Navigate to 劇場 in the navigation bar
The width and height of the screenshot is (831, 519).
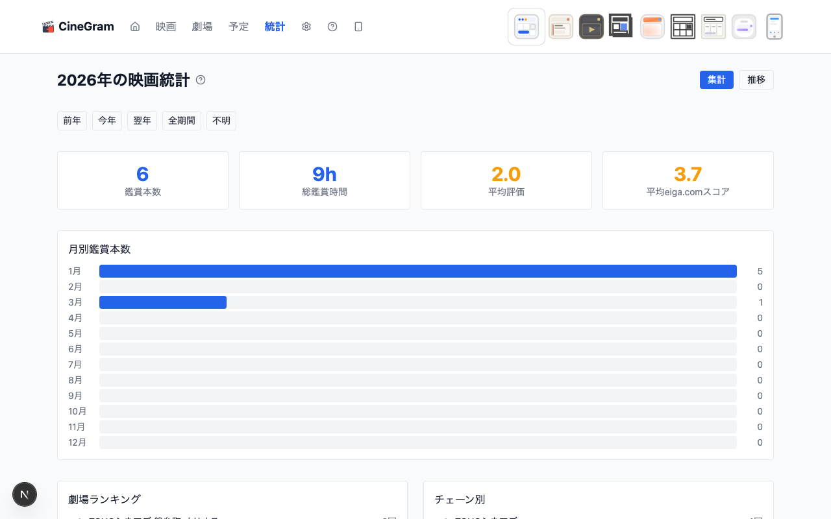(x=202, y=27)
